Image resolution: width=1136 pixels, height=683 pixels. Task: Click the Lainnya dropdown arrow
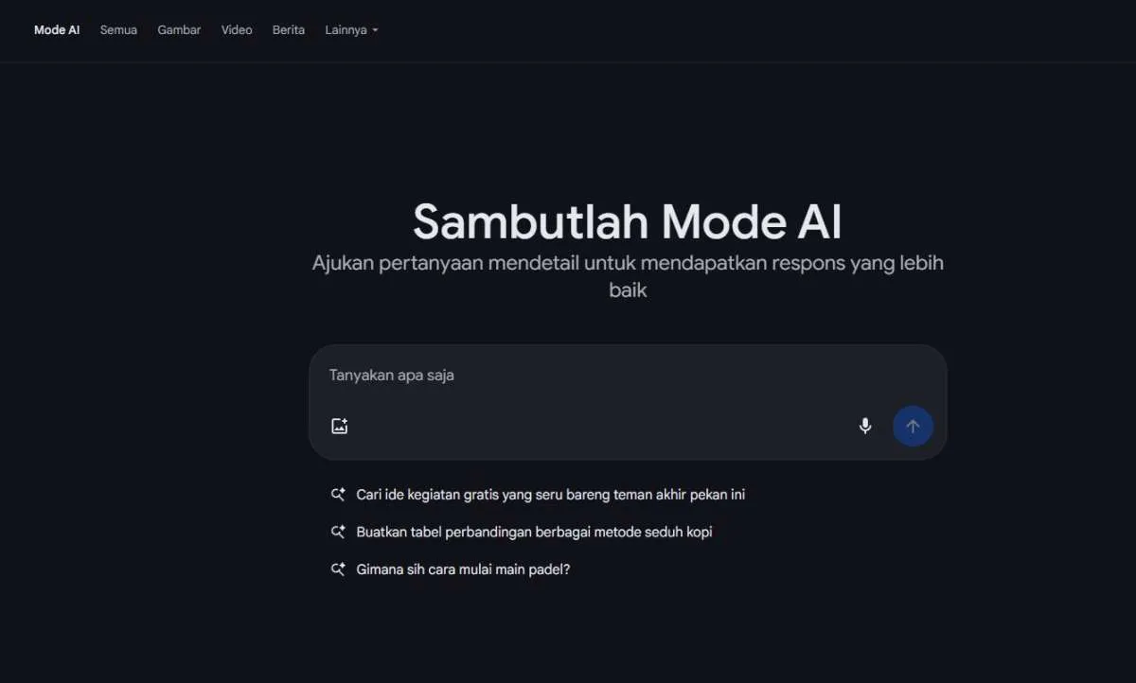pos(375,29)
